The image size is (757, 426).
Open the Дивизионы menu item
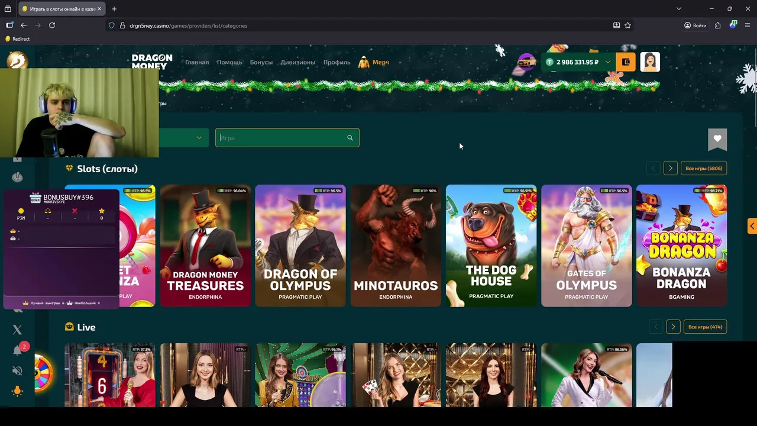click(x=298, y=62)
